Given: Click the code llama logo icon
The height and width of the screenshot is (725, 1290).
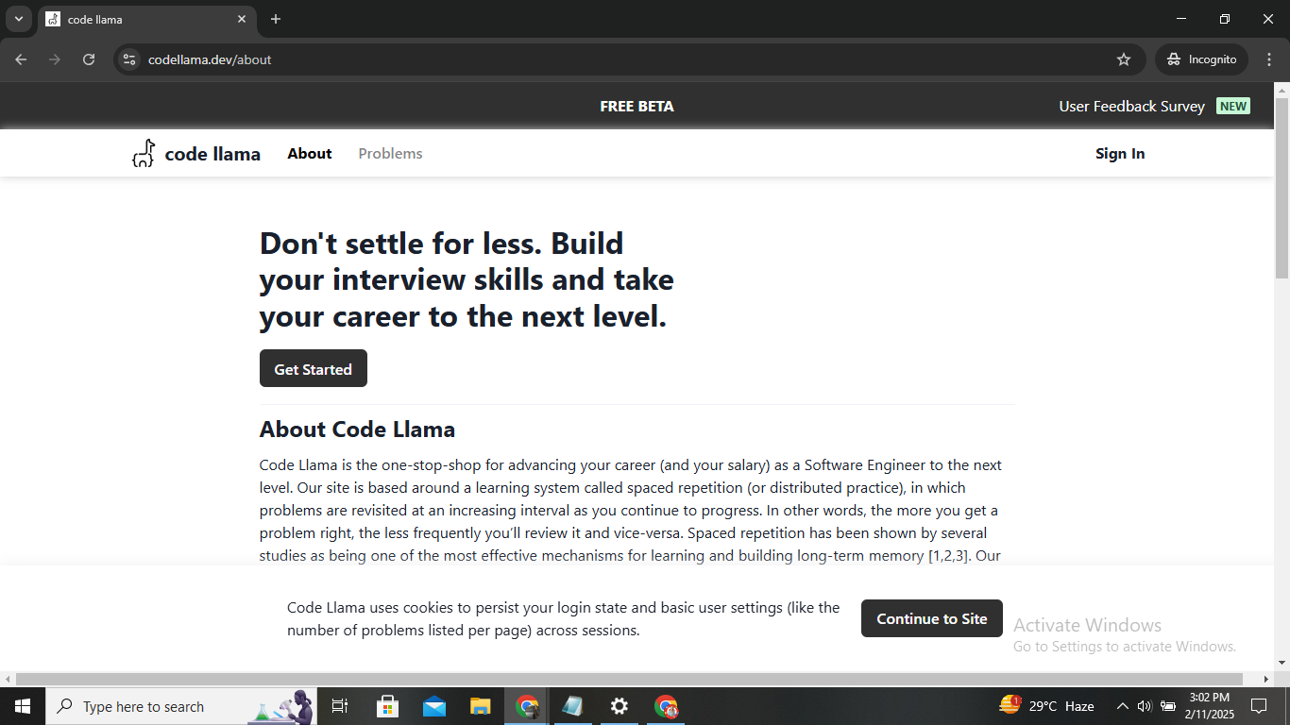Looking at the screenshot, I should coord(144,153).
